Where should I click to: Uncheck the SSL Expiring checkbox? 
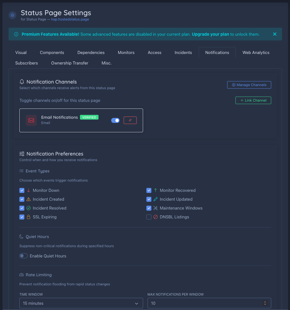pyautogui.click(x=22, y=217)
